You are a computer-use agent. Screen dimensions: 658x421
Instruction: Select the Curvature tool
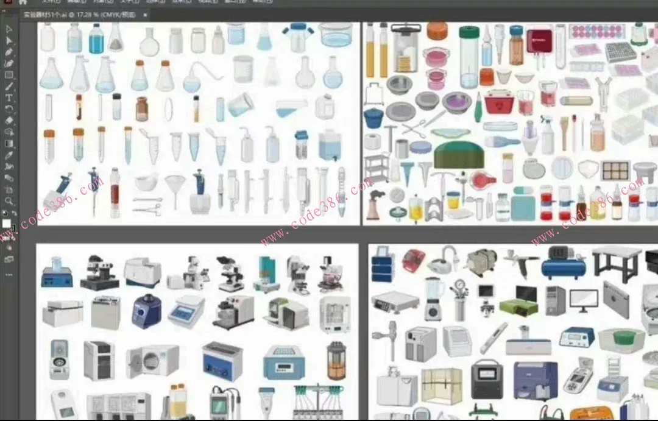point(9,64)
